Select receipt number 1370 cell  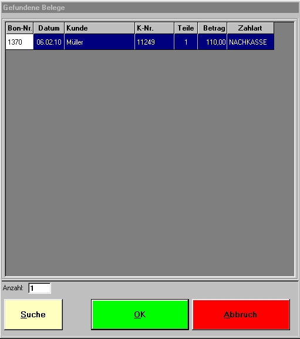[19, 42]
